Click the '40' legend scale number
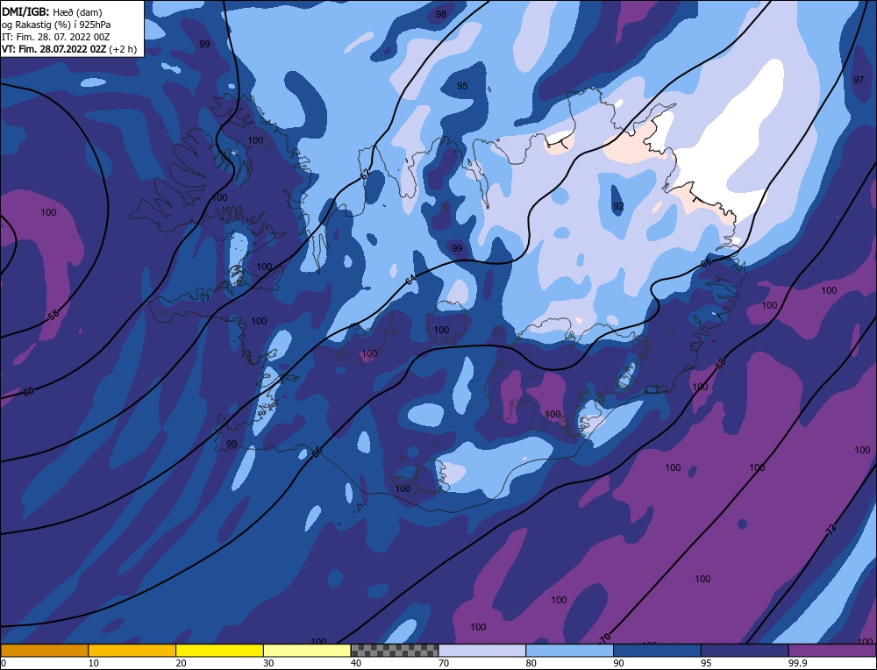This screenshot has width=877, height=670. [x=356, y=663]
